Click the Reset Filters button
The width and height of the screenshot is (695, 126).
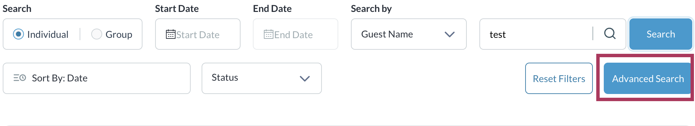pos(559,78)
